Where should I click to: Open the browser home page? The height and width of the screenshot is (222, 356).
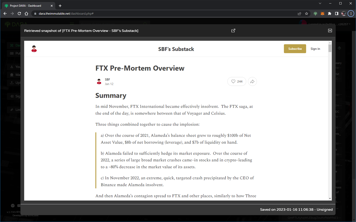click(x=26, y=13)
